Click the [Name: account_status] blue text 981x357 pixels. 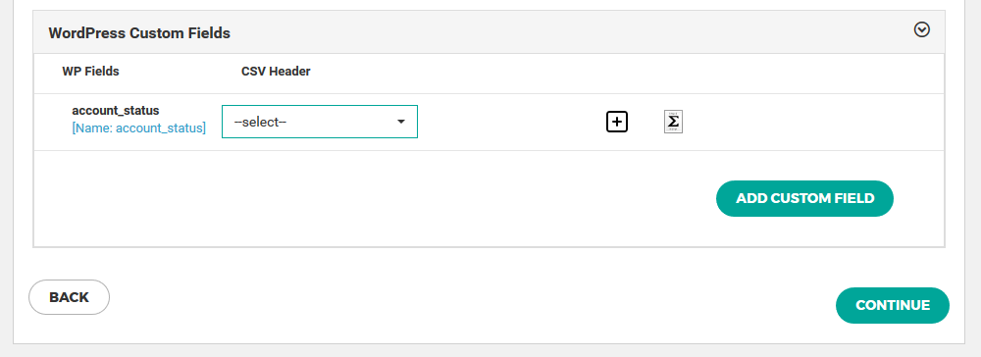point(139,128)
